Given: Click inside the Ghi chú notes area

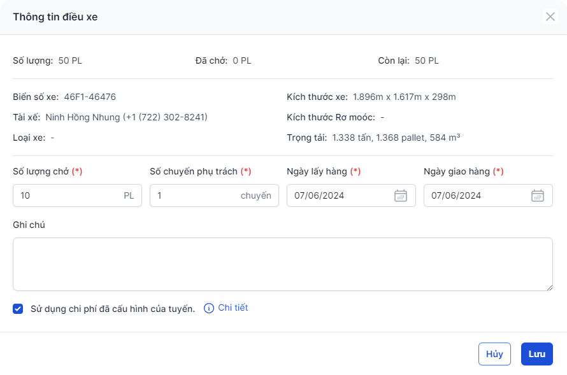Looking at the screenshot, I should pyautogui.click(x=283, y=264).
